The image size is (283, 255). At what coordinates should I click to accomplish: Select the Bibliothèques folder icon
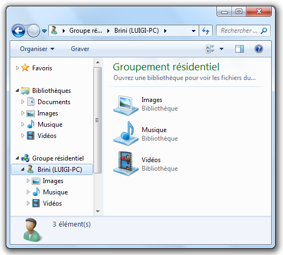click(25, 91)
